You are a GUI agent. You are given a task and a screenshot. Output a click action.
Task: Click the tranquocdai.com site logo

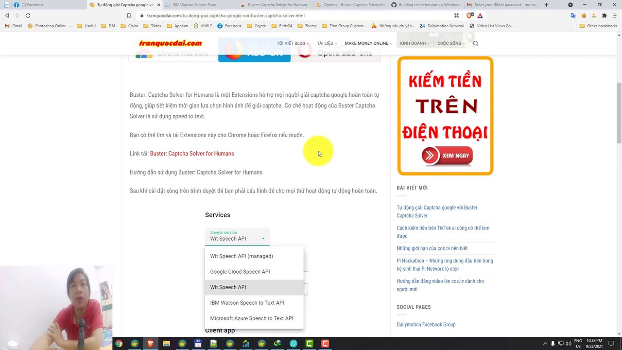(170, 43)
